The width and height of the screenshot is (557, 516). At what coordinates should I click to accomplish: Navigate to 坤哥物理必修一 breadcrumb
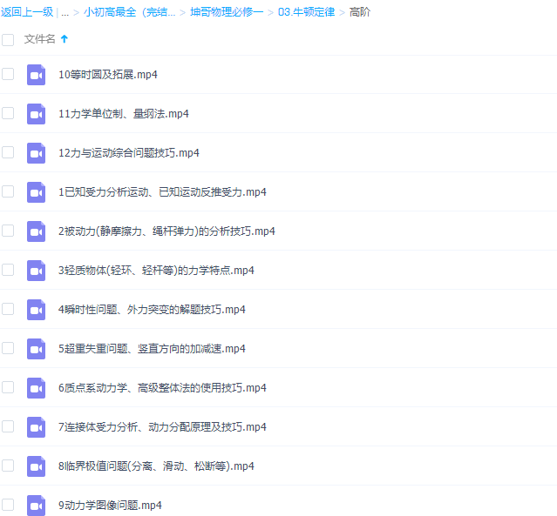[226, 12]
